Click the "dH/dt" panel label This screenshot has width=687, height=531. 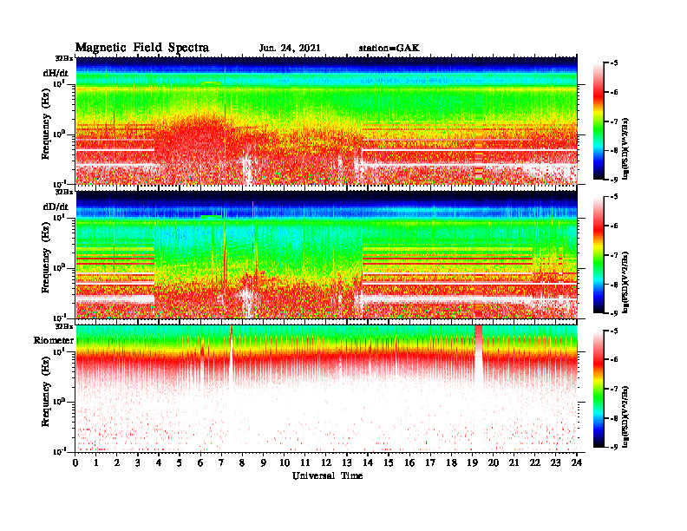56,73
